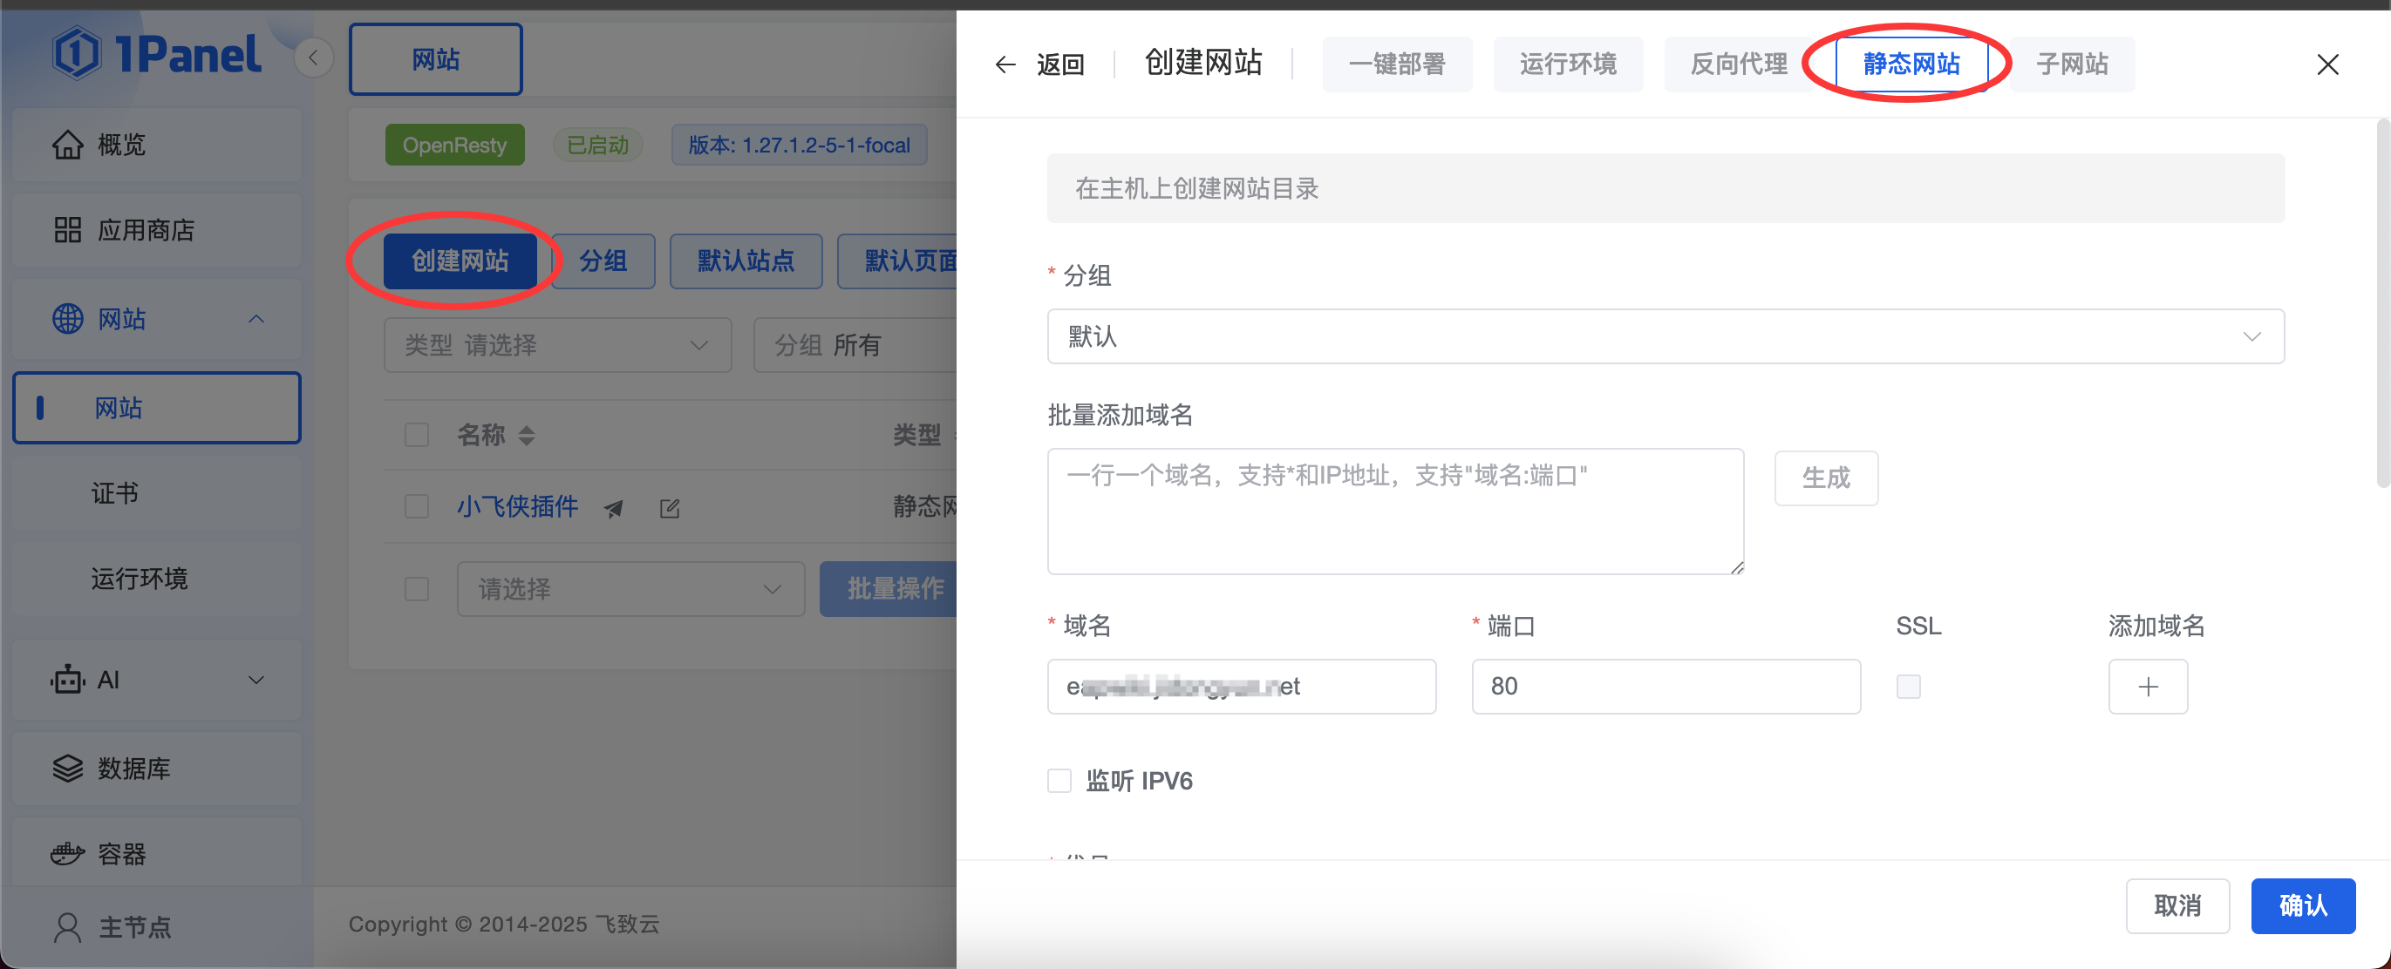The height and width of the screenshot is (969, 2391).
Task: Switch to the 一键部署 tab
Action: [1396, 64]
